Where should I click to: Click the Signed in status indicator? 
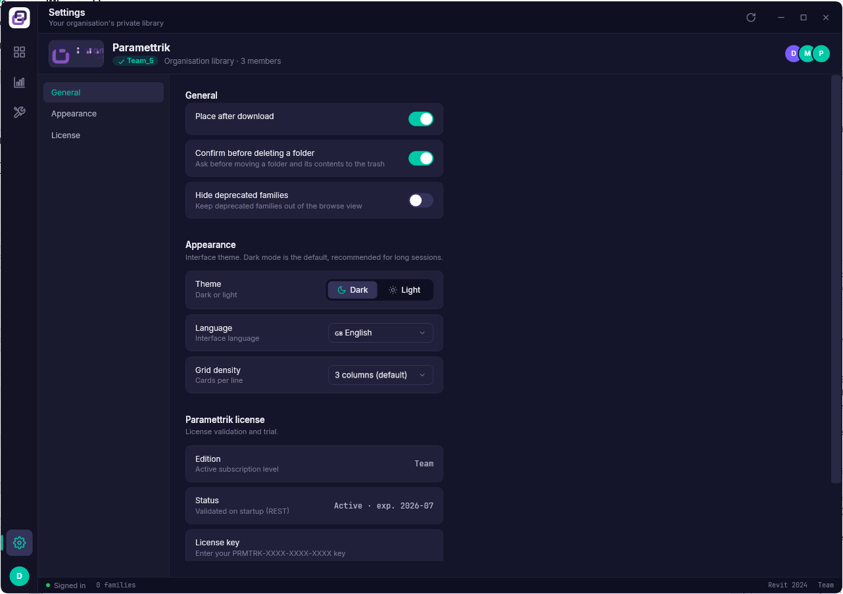(66, 585)
